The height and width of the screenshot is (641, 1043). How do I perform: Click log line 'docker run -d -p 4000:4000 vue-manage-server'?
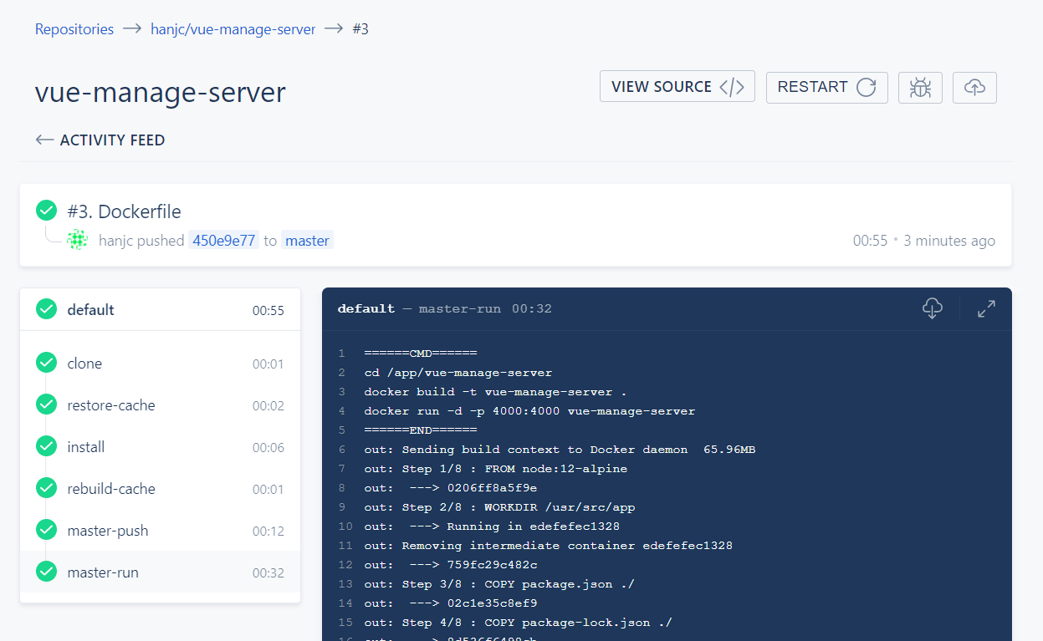click(529, 411)
